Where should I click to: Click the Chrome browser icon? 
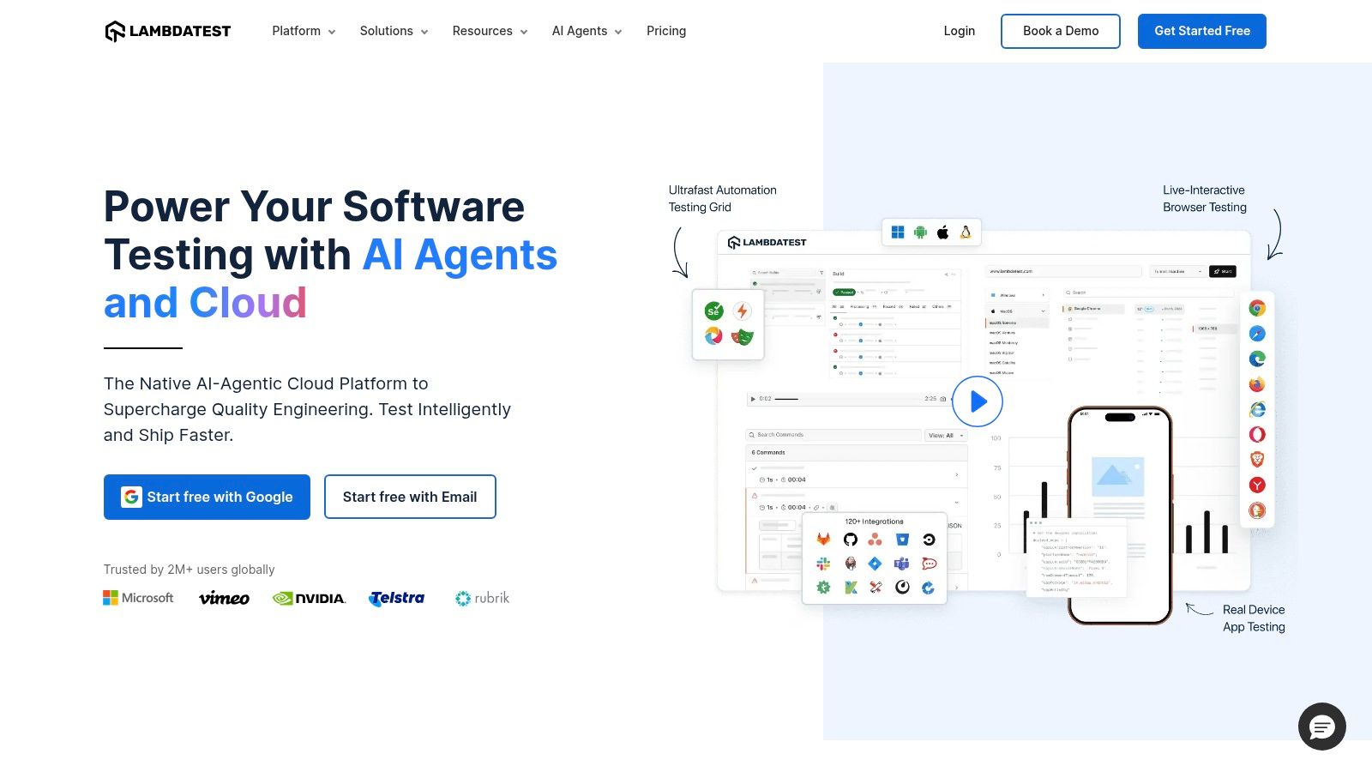(1257, 309)
